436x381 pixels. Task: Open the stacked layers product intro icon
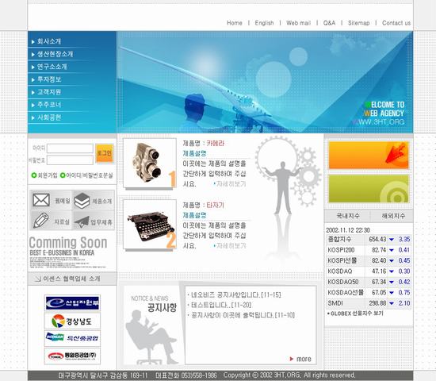coord(82,201)
